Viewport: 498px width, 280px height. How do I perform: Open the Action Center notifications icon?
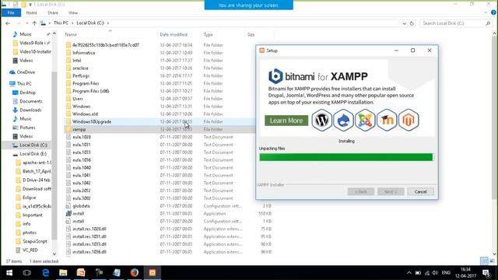[486, 273]
